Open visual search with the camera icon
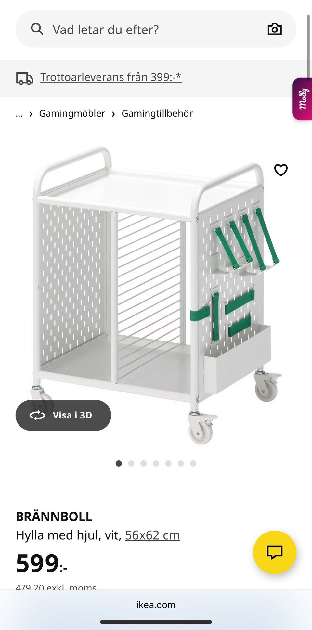 click(x=275, y=29)
